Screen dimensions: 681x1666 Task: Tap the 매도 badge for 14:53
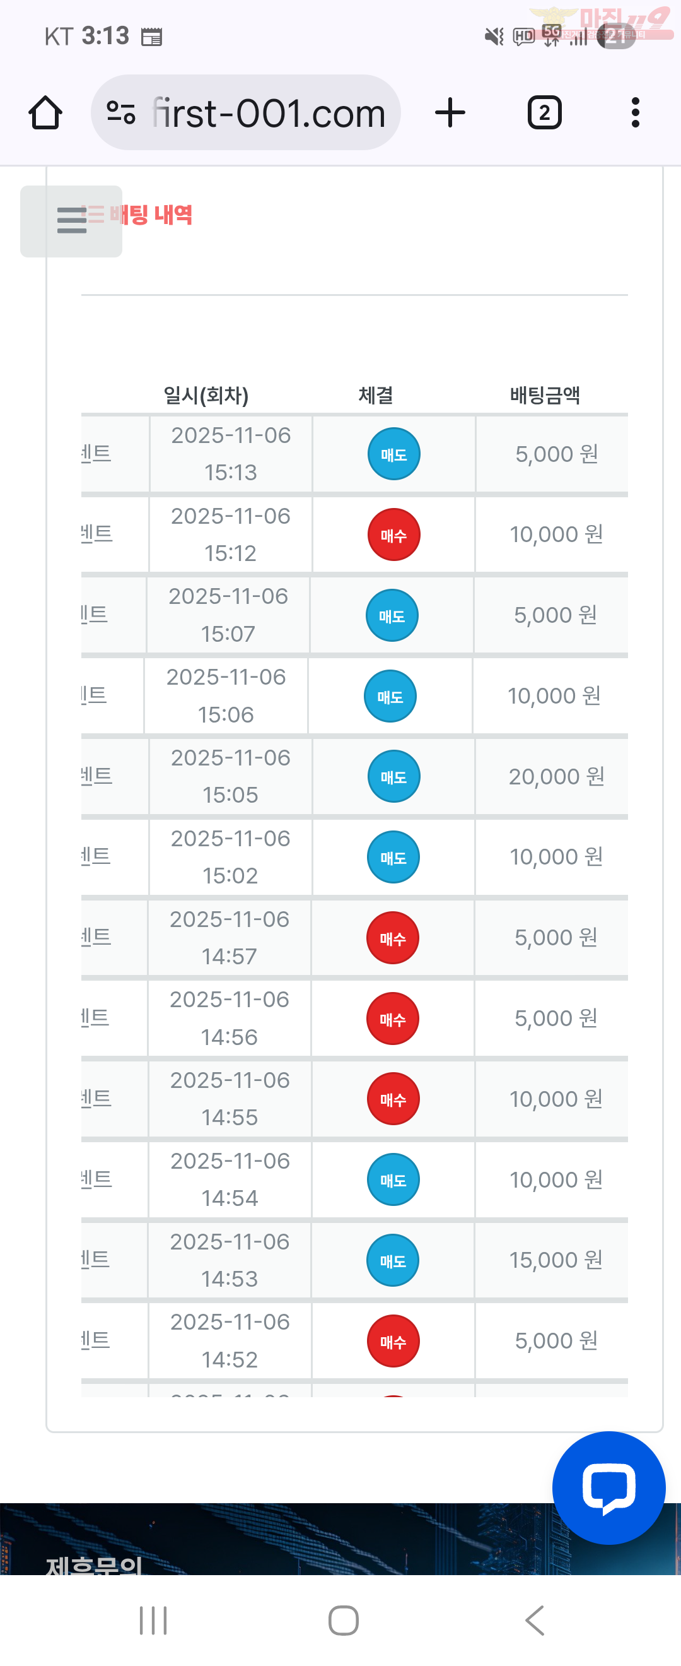pyautogui.click(x=392, y=1260)
